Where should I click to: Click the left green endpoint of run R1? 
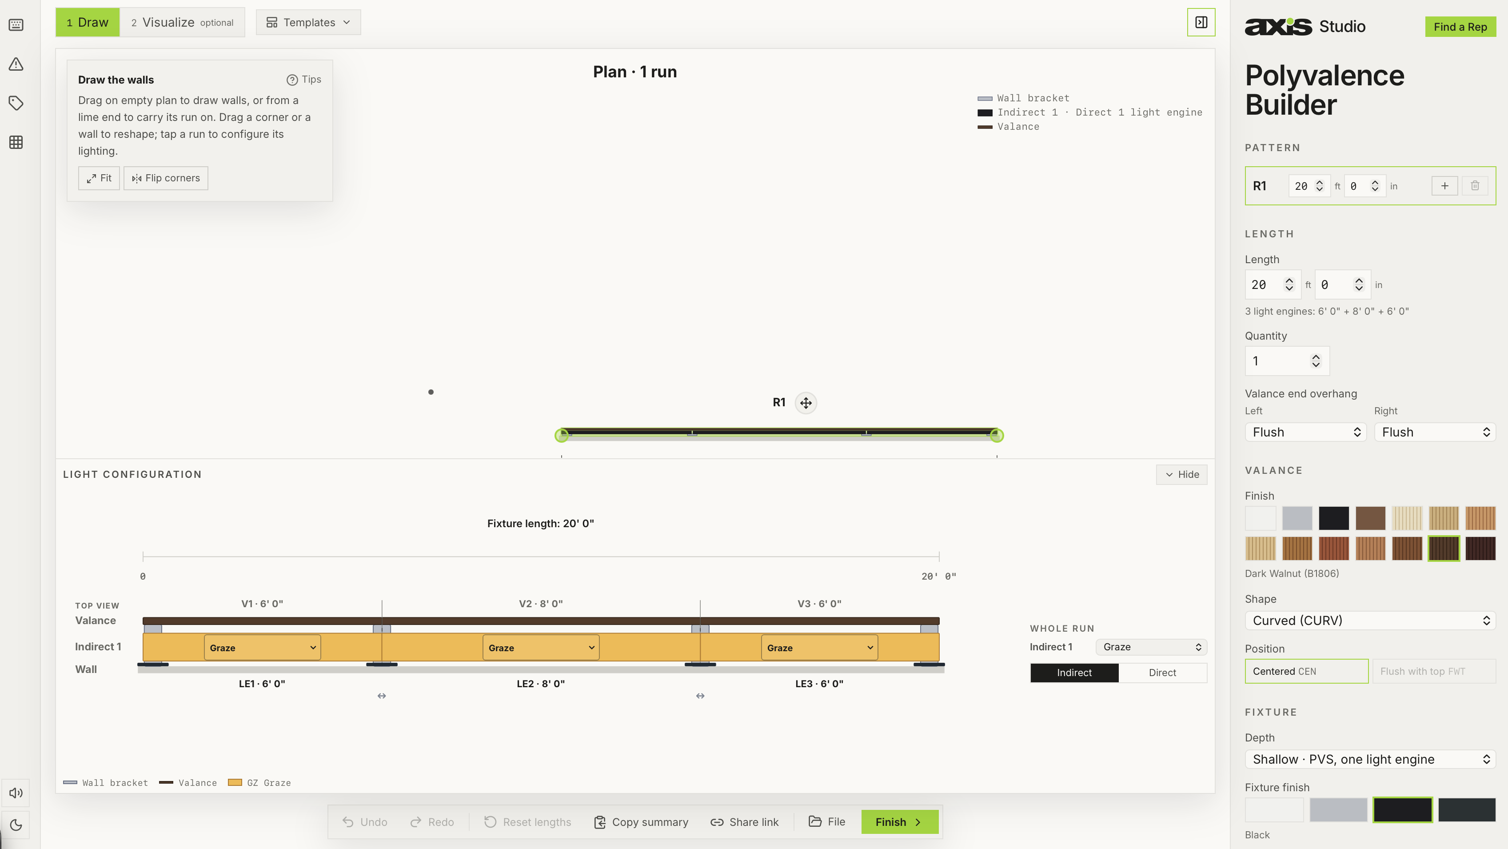click(x=562, y=435)
